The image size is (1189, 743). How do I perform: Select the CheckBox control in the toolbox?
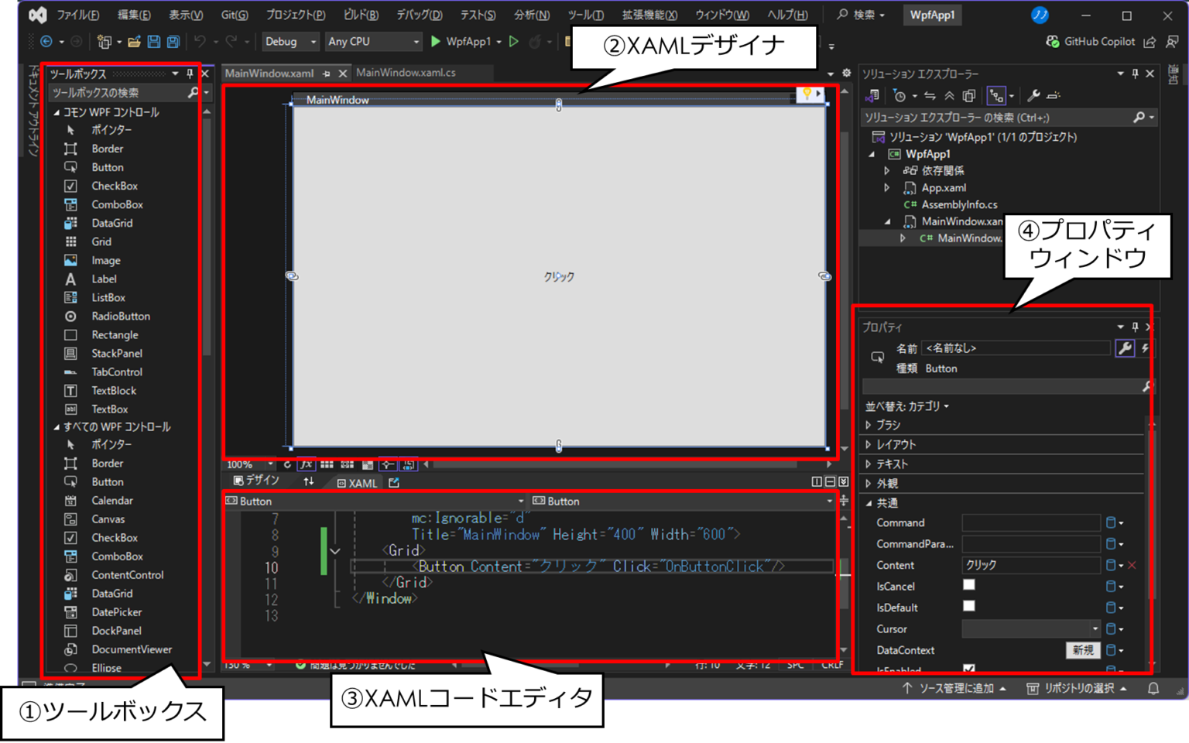pos(115,186)
